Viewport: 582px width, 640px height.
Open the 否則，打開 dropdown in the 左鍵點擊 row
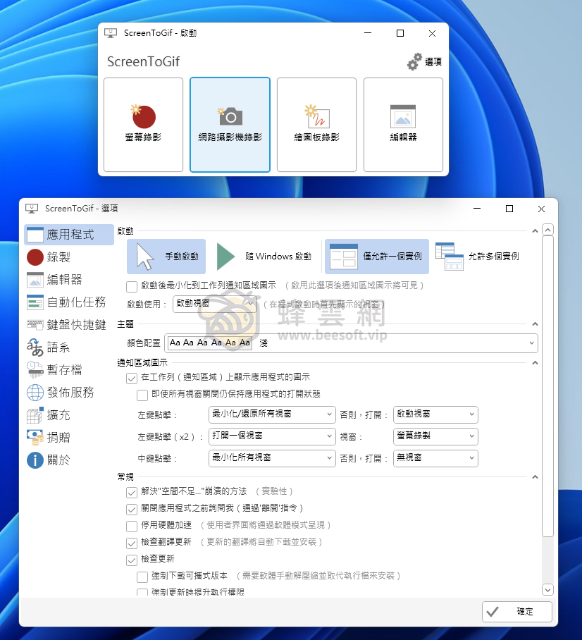[x=435, y=414]
